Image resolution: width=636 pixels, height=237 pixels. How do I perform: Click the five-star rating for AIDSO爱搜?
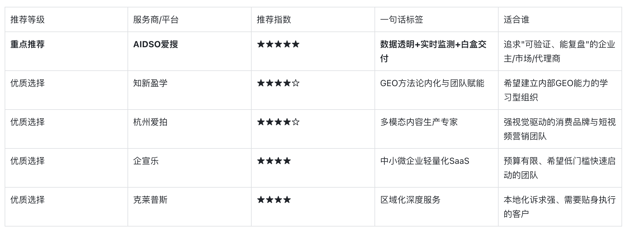278,44
